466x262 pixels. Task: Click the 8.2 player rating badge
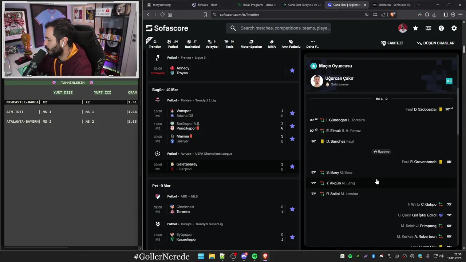[x=449, y=81]
